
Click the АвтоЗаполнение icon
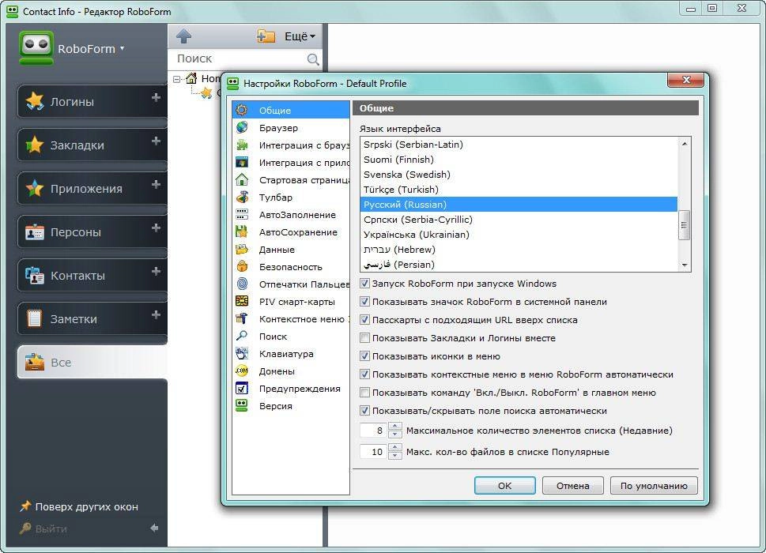(x=242, y=214)
